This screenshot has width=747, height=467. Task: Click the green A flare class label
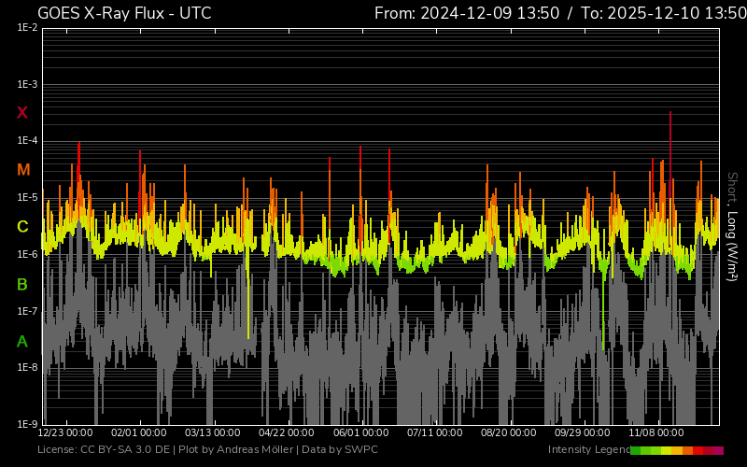pos(22,342)
